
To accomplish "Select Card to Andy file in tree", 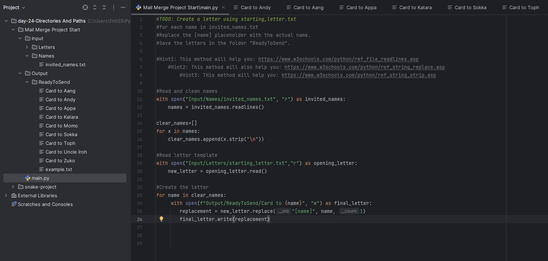I will pyautogui.click(x=60, y=100).
